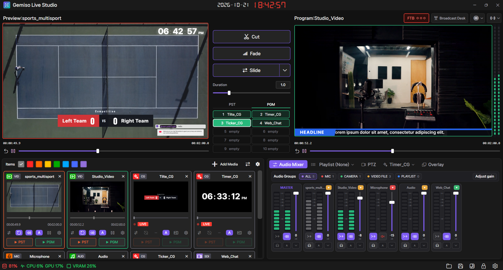
Task: Click the Duration value field
Action: coord(283,85)
